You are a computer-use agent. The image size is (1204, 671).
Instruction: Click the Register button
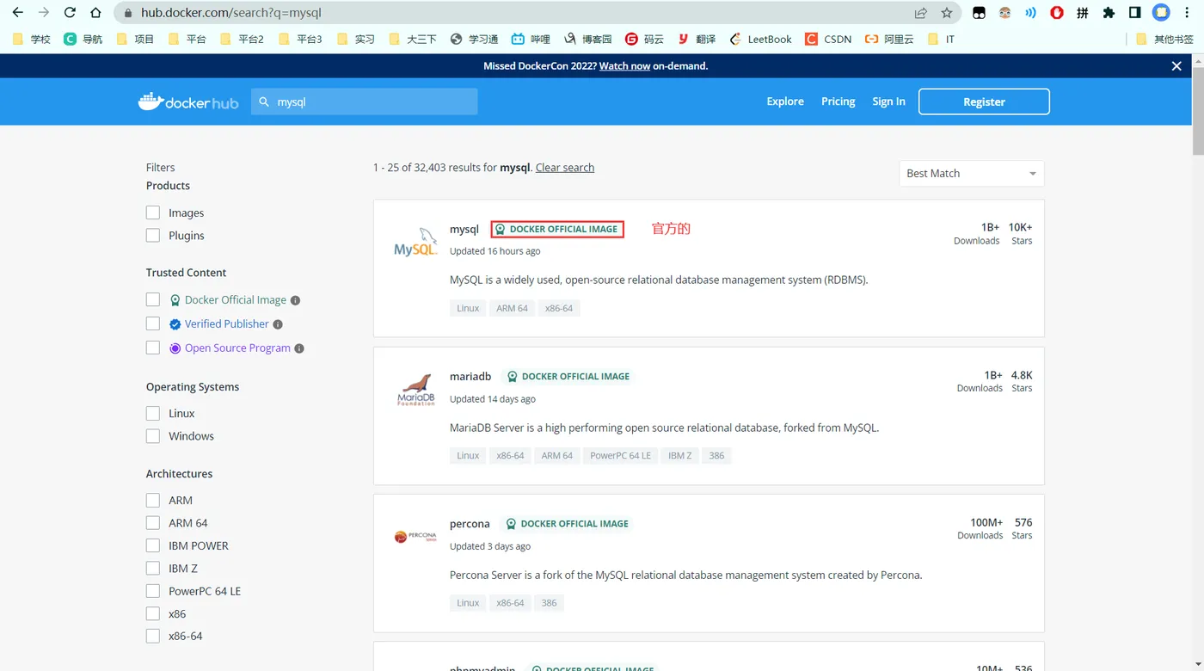(984, 102)
